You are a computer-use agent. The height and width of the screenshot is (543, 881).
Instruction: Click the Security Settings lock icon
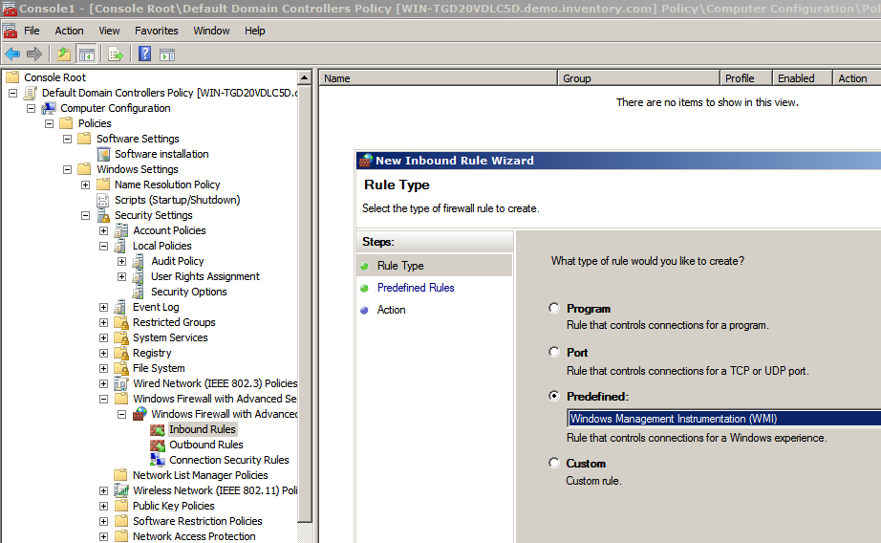pyautogui.click(x=103, y=215)
